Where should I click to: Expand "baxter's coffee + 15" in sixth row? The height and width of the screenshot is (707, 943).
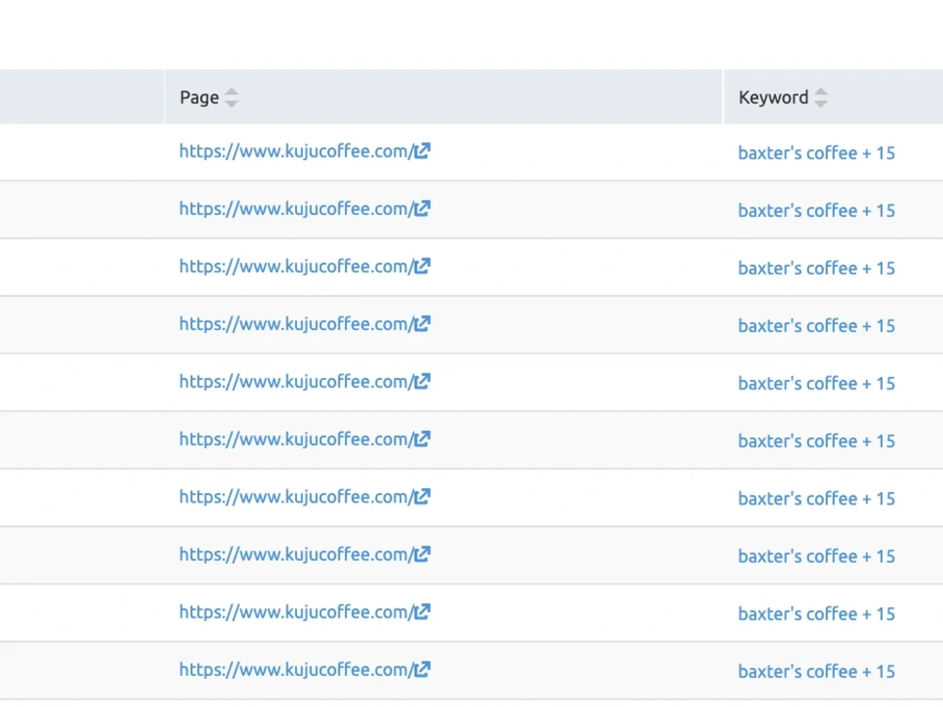click(x=817, y=441)
